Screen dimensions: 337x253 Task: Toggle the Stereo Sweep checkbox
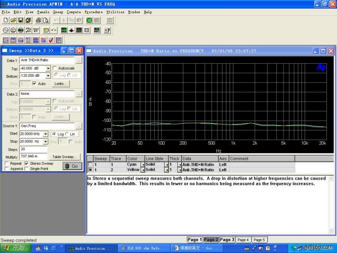pos(27,163)
